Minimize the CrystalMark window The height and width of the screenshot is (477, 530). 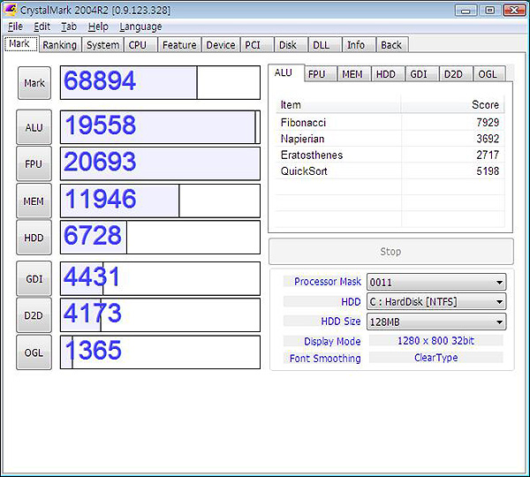point(466,11)
